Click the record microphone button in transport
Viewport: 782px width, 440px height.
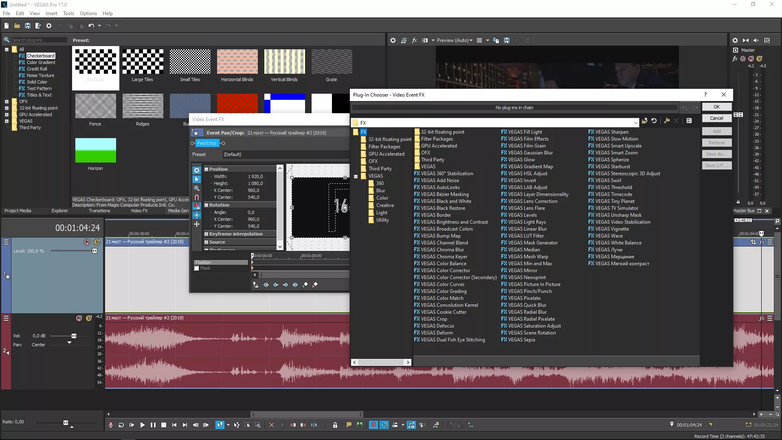(110, 425)
